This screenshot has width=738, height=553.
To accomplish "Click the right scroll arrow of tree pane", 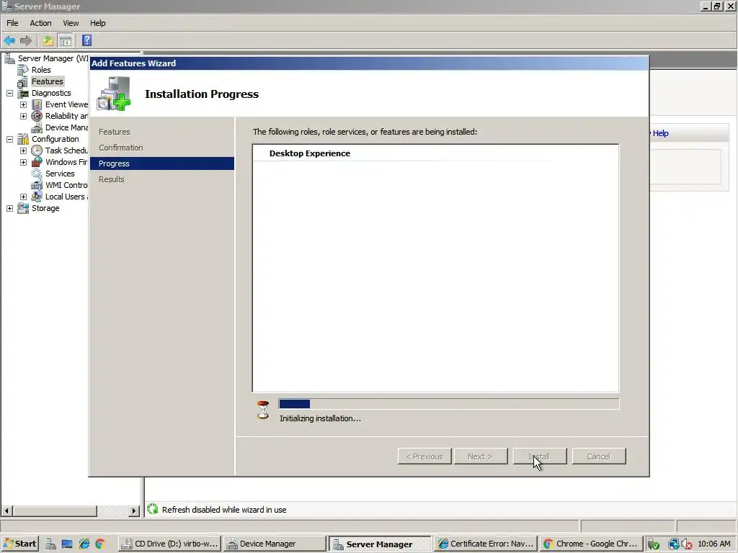I will coord(134,511).
